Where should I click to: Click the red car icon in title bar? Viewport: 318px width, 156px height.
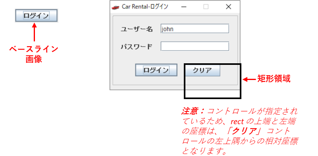coord(116,7)
